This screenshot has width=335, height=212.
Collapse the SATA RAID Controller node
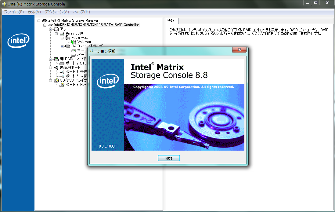coord(45,25)
